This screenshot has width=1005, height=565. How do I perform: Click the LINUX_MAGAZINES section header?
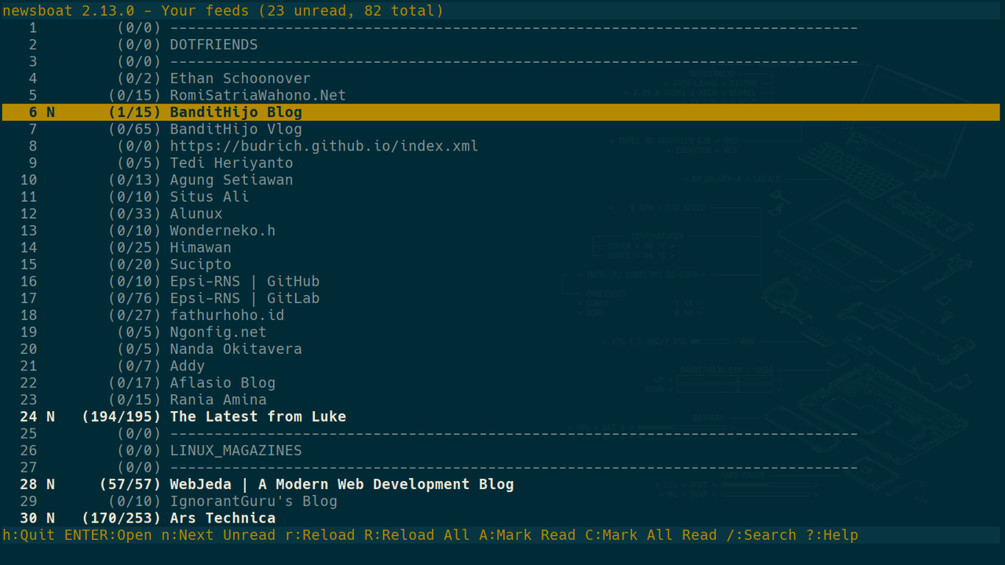pyautogui.click(x=236, y=450)
